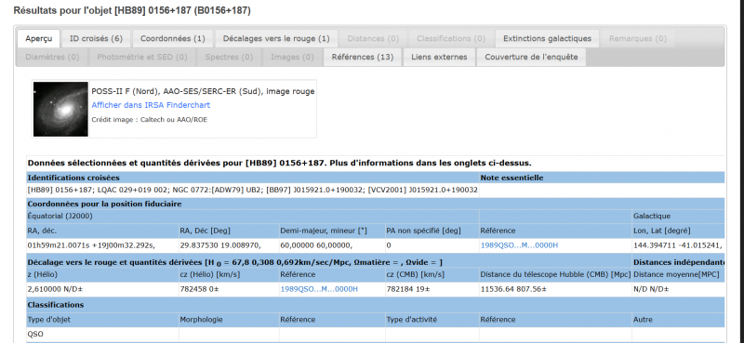Click the z (Hélio) column header
Image resolution: width=744 pixels, height=343 pixels.
[x=42, y=274]
